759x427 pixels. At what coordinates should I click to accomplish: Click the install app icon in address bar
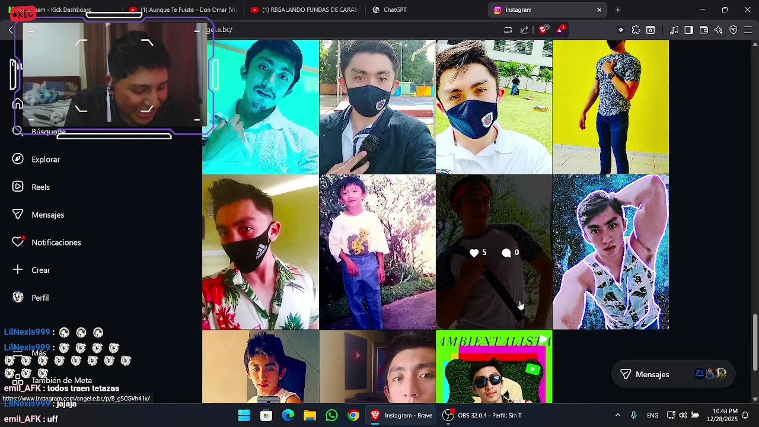click(508, 30)
